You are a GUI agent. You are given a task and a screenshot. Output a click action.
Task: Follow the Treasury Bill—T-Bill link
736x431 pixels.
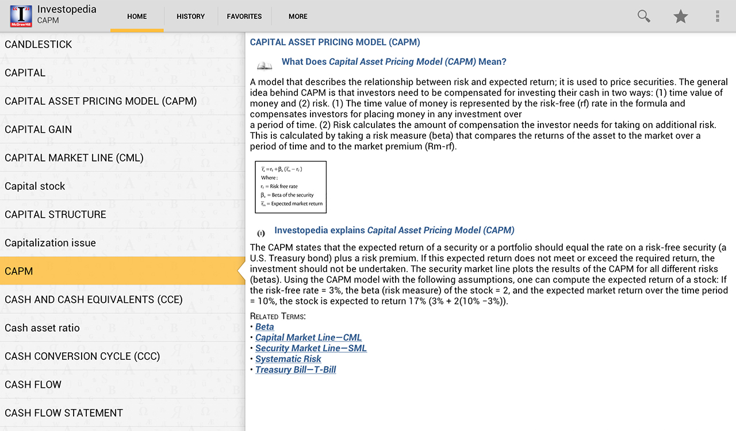point(296,370)
